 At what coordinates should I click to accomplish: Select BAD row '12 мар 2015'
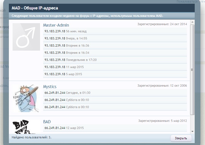point(115,128)
